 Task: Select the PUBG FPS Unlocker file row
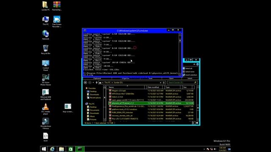coord(151,112)
